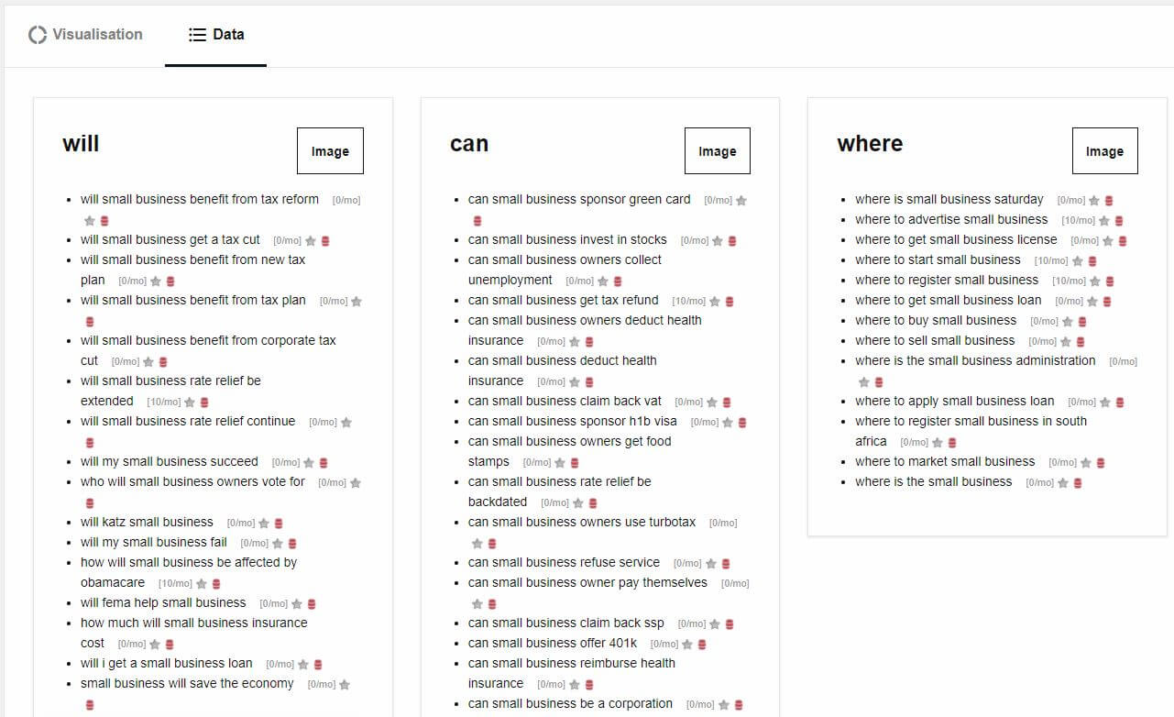Screen dimensions: 1174x717
Task: Click the Image button for 'can'
Action: point(717,151)
